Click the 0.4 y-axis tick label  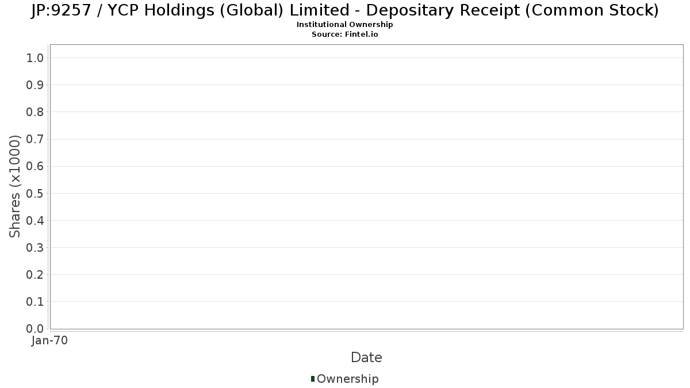(x=35, y=220)
